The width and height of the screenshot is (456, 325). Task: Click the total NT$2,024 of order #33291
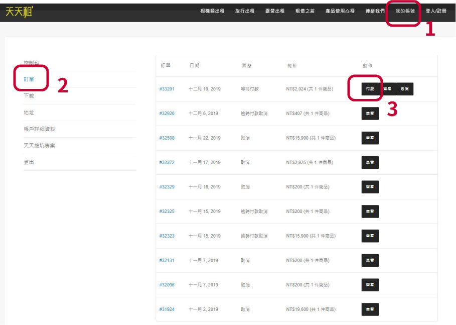point(296,89)
